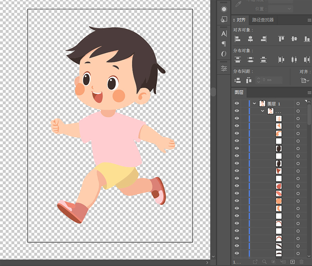The height and width of the screenshot is (266, 312).
Task: Hide the orange crescent path layer
Action: click(x=237, y=208)
